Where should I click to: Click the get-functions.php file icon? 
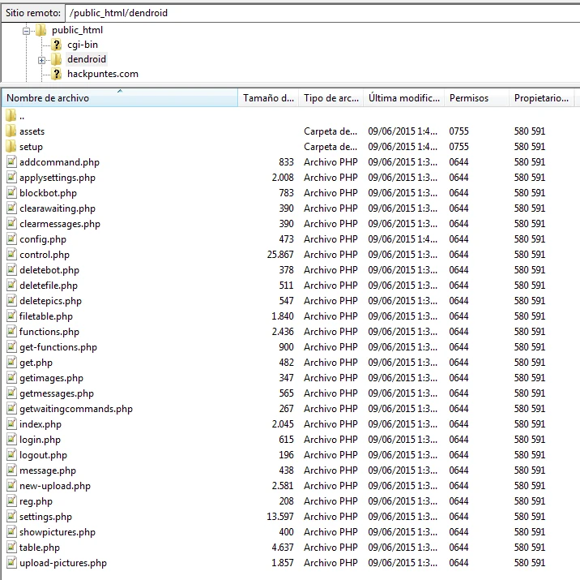(12, 346)
